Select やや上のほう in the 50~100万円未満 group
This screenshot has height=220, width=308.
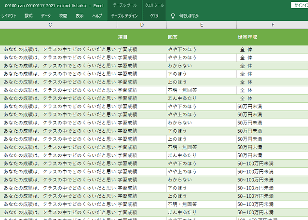(202, 172)
